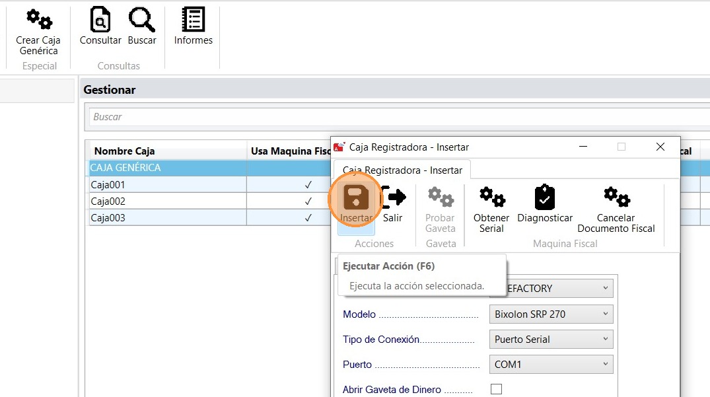This screenshot has width=710, height=397.
Task: Open the Informes report icon
Action: pyautogui.click(x=194, y=19)
